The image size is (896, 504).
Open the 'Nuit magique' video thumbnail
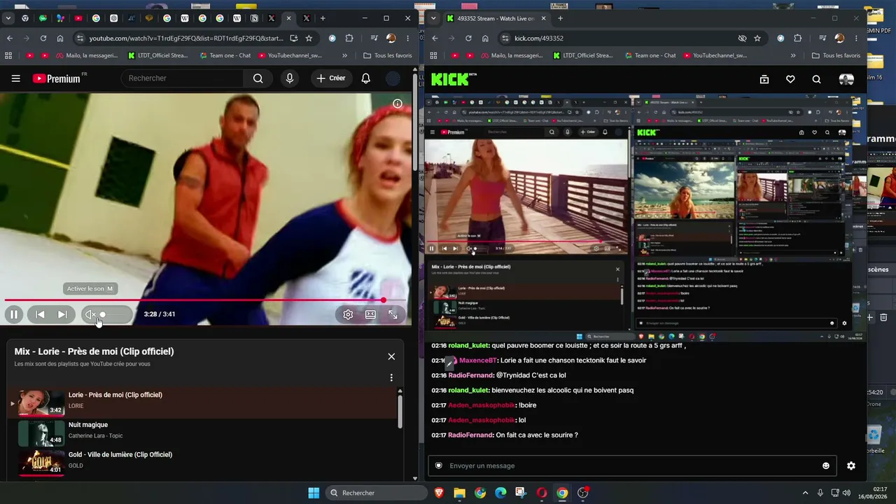tap(41, 433)
